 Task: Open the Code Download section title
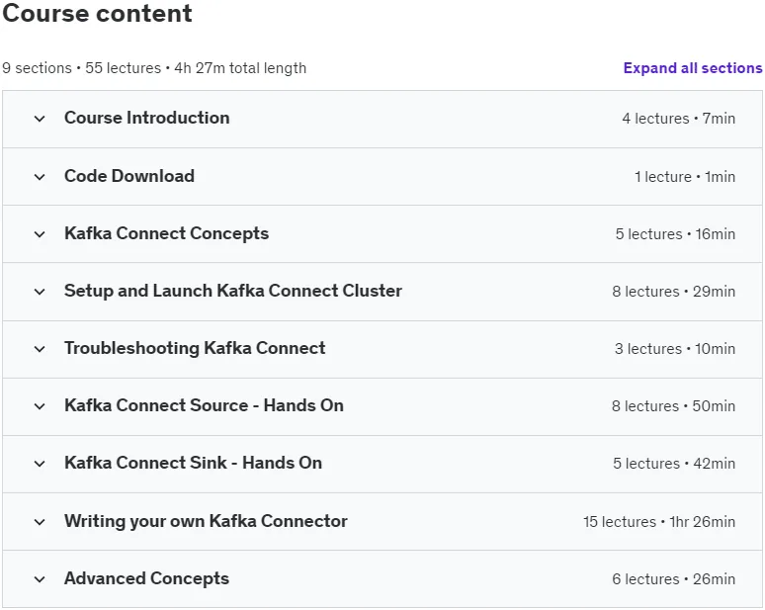[x=129, y=176]
